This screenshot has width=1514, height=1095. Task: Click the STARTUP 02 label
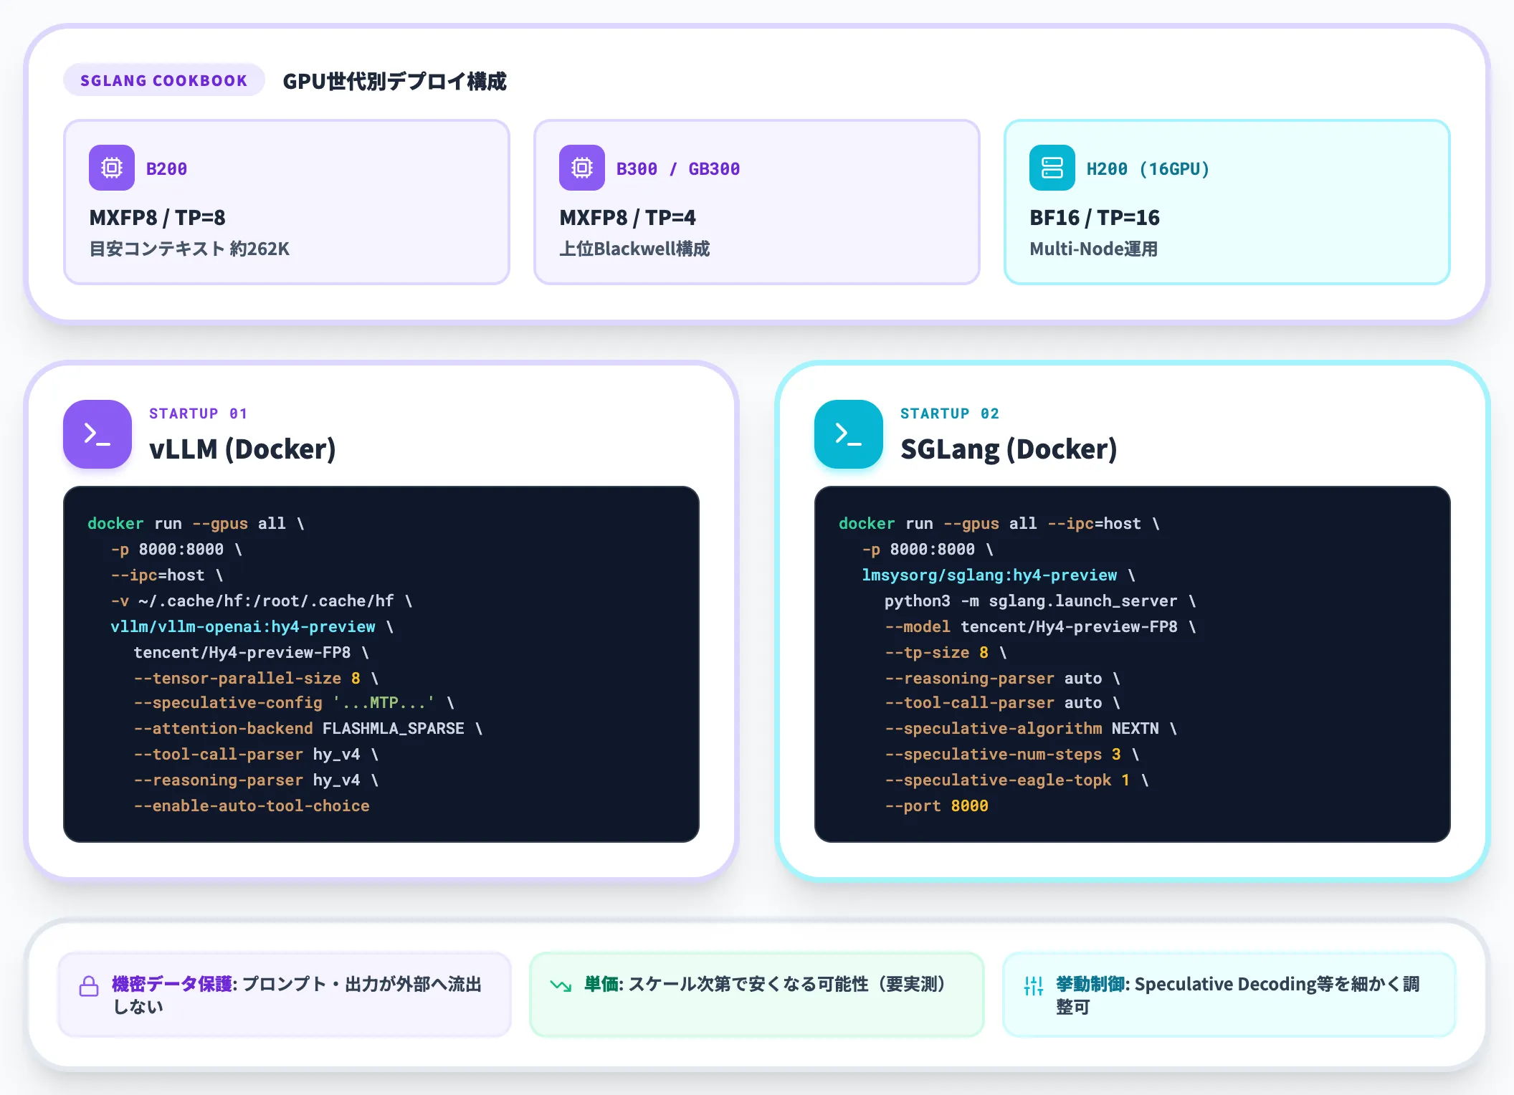(950, 413)
